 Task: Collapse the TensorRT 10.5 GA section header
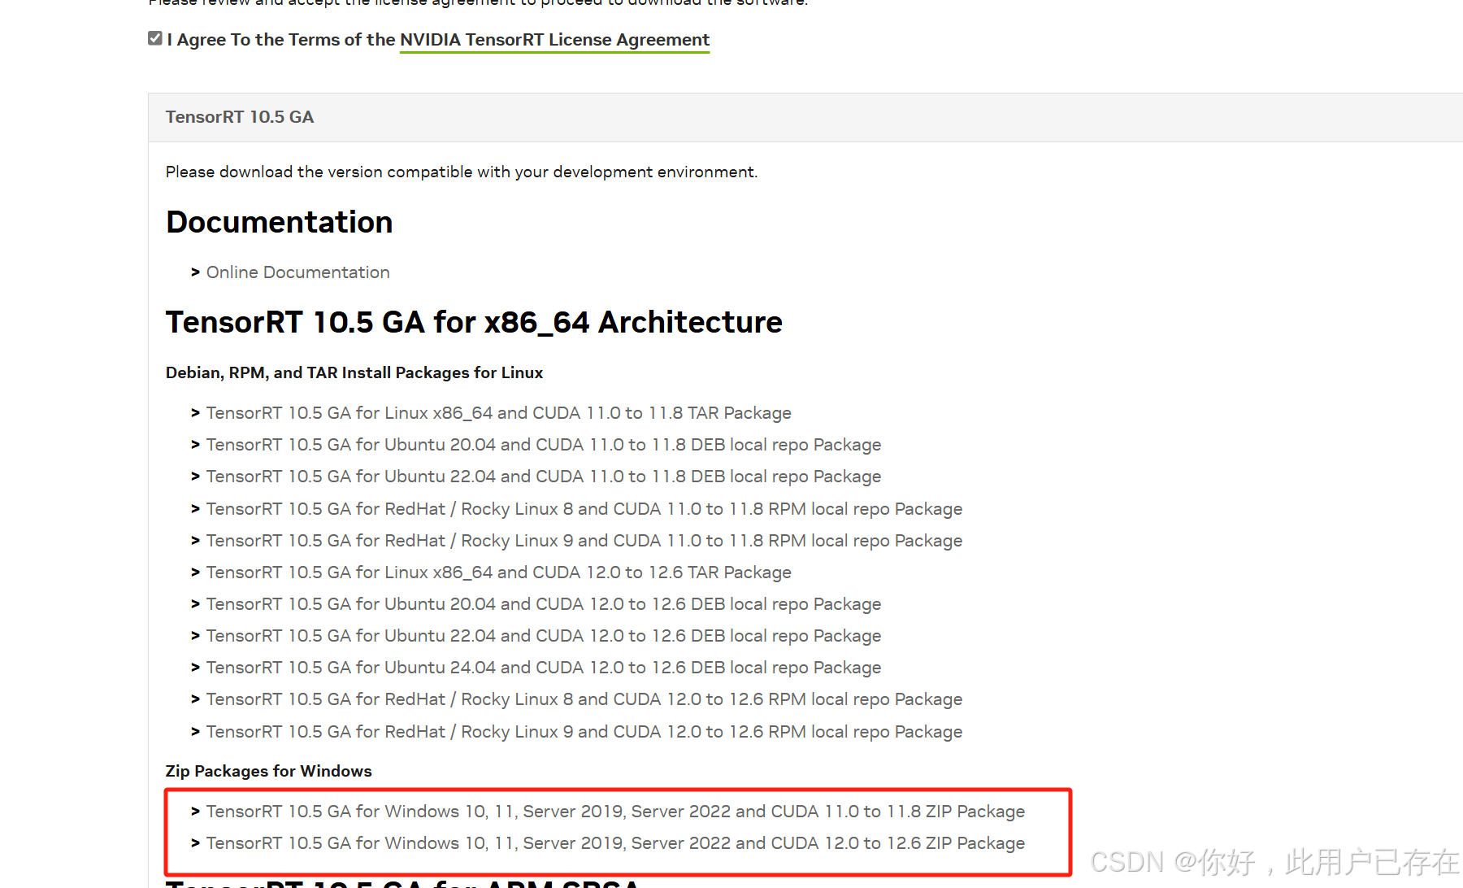(x=240, y=117)
